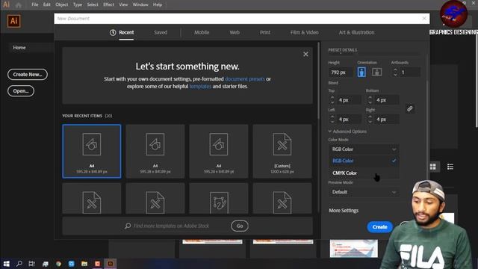Click the Go button for Adobe Stock
The image size is (478, 269).
[240, 226]
